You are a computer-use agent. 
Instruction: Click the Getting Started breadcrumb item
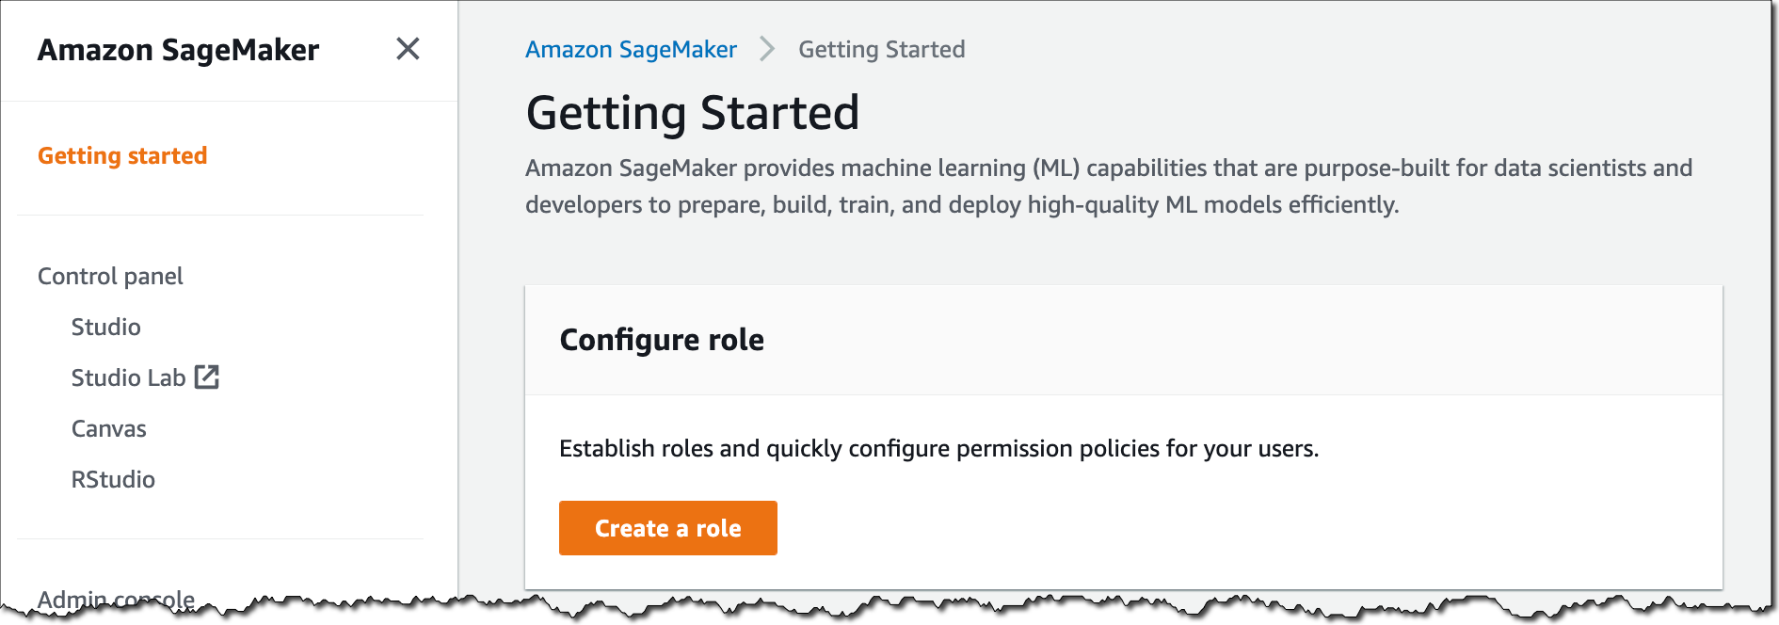pos(881,49)
